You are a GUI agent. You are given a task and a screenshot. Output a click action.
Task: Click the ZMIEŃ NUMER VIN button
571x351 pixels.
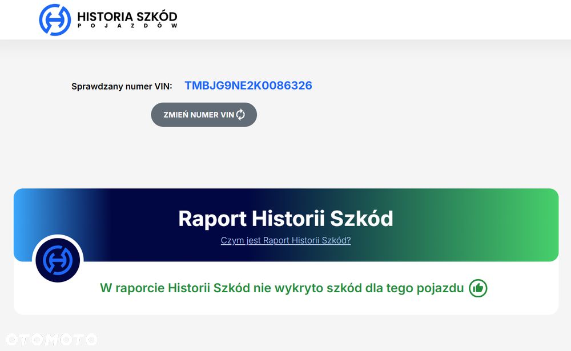[x=204, y=115]
